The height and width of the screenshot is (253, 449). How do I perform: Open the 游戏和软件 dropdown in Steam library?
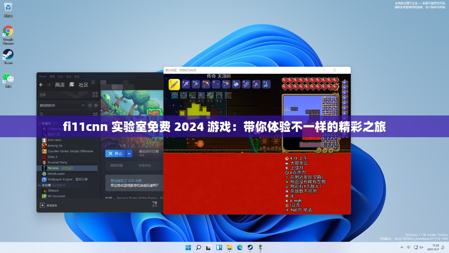tap(62, 105)
